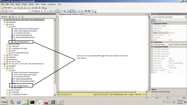187x105 pixels.
Task: Start debugging with the green arrow icon
Action: (x=41, y=11)
